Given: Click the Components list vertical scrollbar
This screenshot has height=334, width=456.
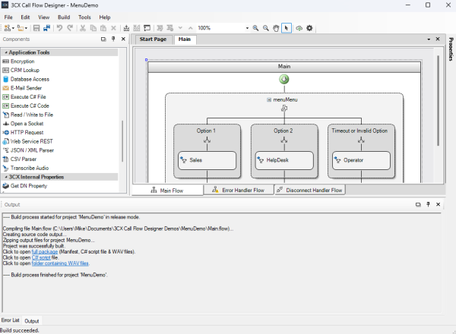Looking at the screenshot, I should 122,141.
